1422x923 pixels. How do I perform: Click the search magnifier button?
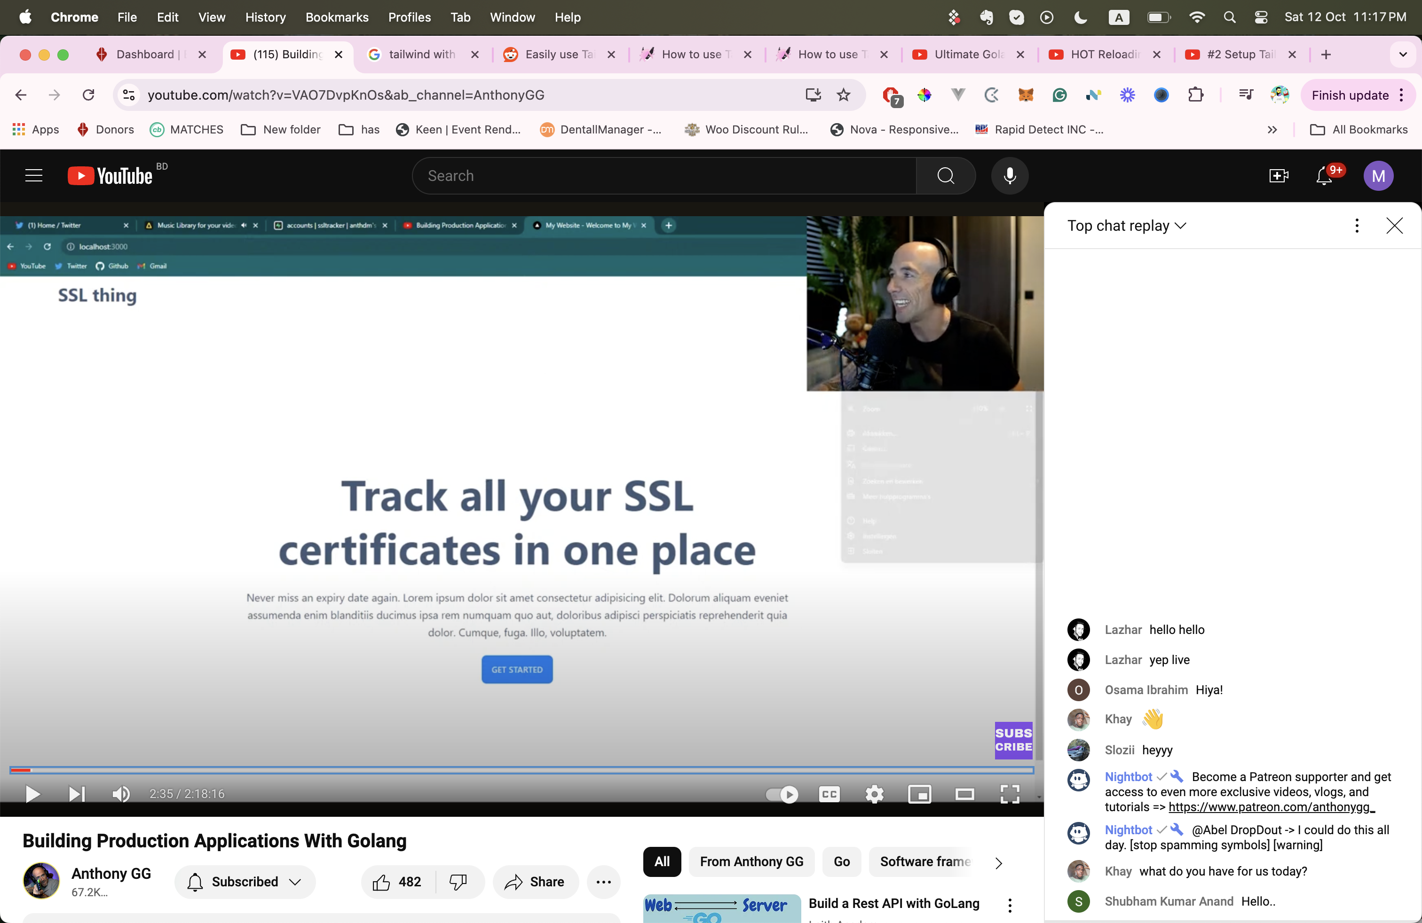945,175
